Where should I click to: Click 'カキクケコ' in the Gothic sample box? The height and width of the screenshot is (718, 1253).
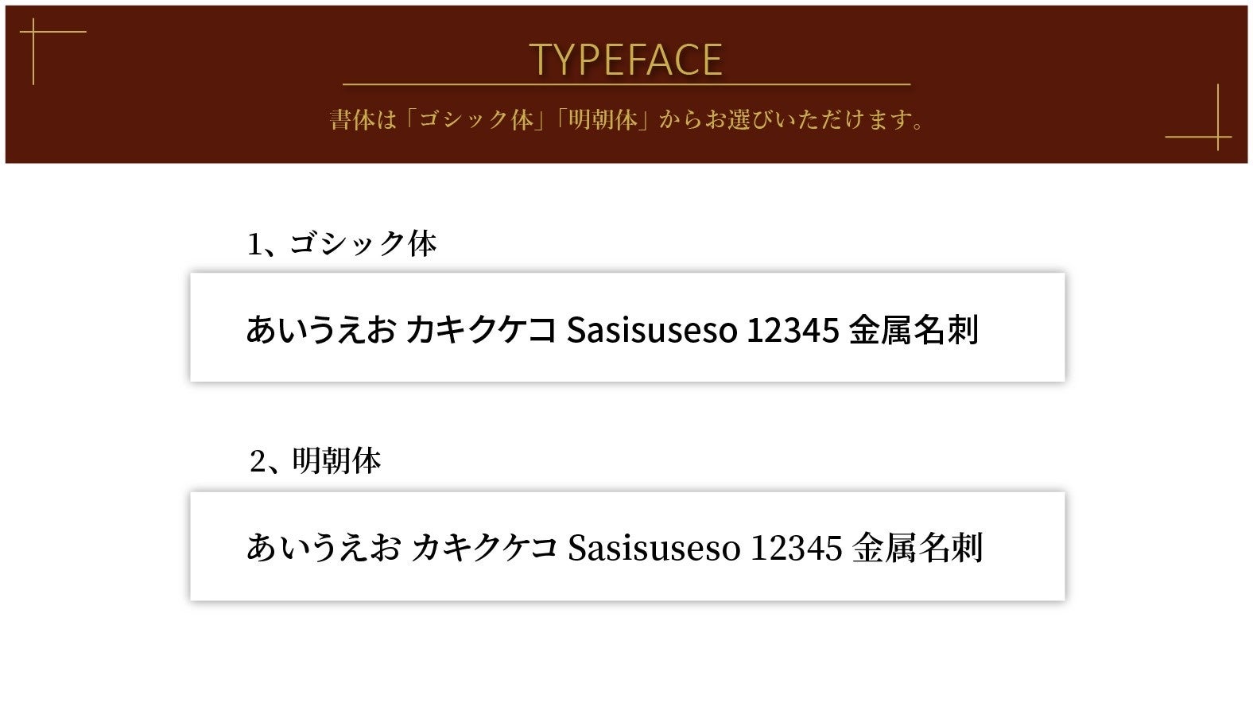[480, 329]
